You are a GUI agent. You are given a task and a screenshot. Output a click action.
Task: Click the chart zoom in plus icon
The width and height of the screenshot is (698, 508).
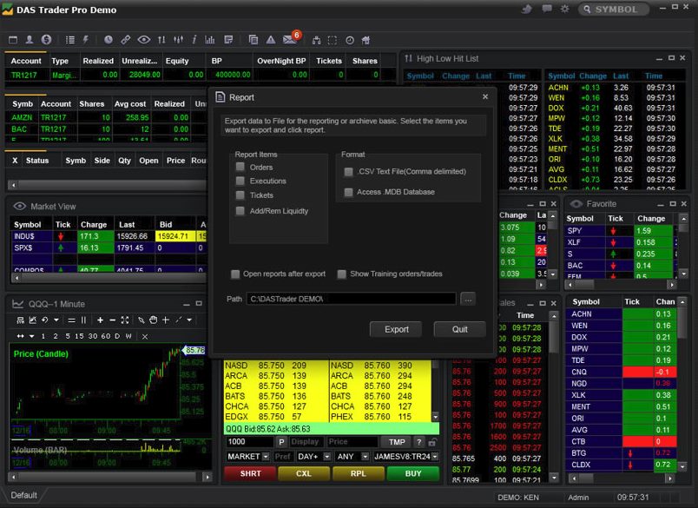100,320
